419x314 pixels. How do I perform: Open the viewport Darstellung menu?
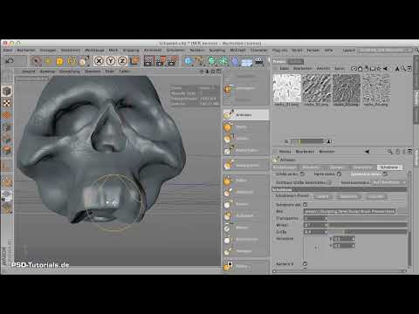pos(70,71)
